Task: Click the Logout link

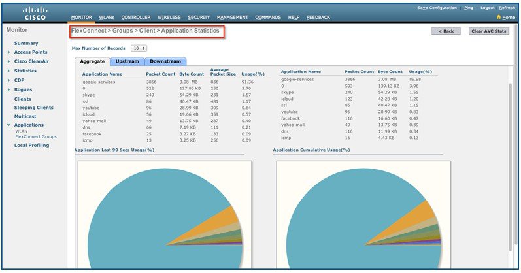Action: point(488,8)
